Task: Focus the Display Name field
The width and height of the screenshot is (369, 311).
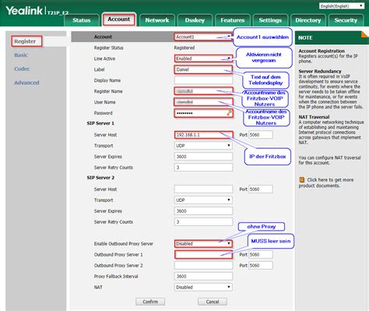Action: pos(203,80)
